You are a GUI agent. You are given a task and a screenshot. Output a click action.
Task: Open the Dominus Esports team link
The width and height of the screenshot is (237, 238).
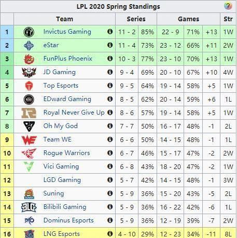68,220
